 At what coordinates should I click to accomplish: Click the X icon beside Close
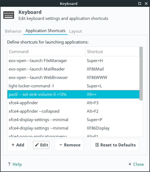[x=130, y=164]
